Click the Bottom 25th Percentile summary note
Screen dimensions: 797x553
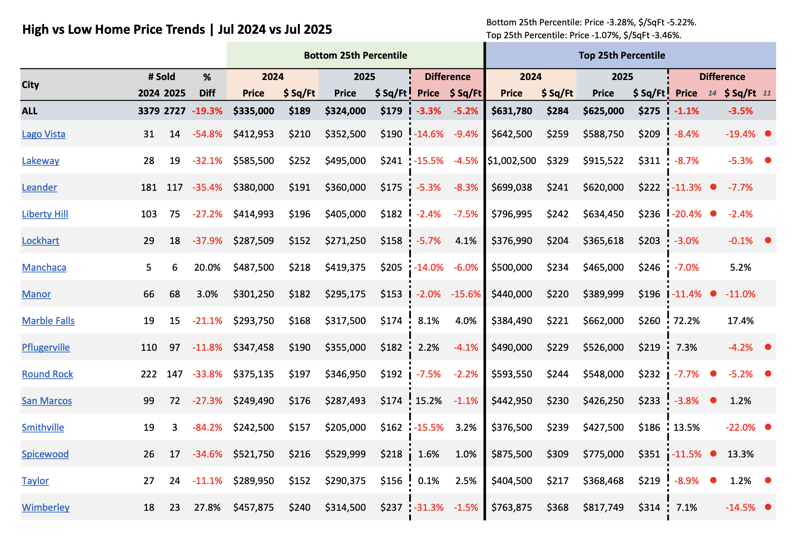pos(592,22)
